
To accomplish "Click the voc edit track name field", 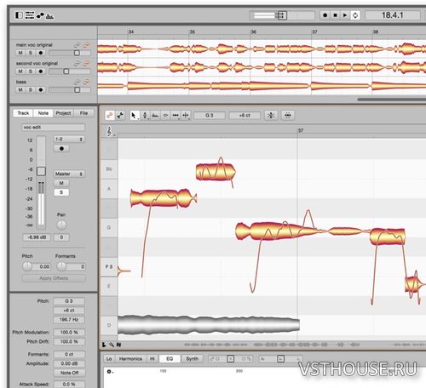I will coord(54,128).
